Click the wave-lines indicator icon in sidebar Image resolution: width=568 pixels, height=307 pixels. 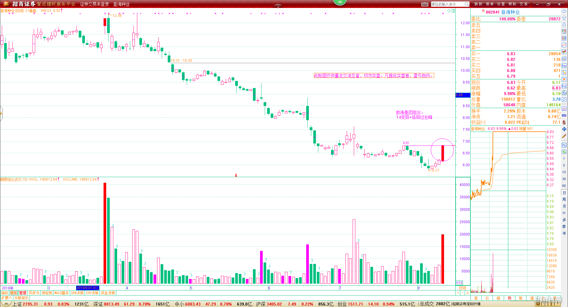(x=564, y=109)
